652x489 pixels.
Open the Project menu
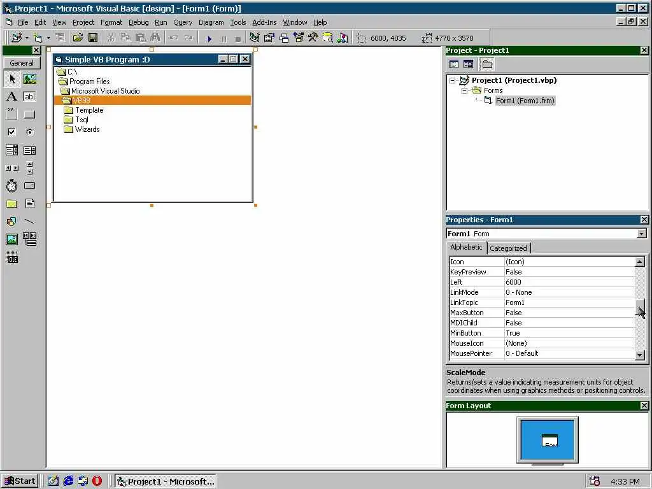(x=83, y=22)
